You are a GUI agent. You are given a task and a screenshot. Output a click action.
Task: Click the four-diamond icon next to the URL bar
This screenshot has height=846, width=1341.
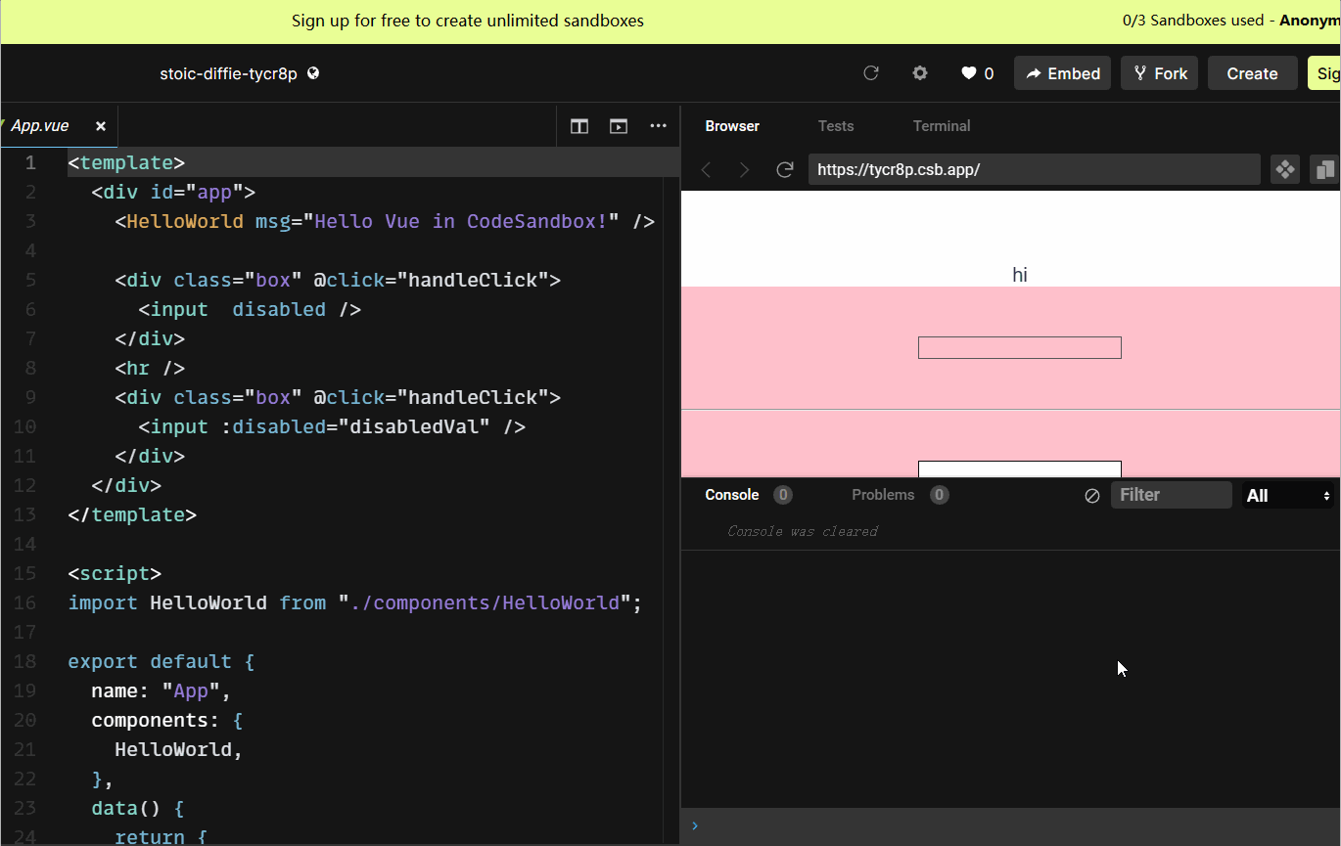pyautogui.click(x=1284, y=169)
